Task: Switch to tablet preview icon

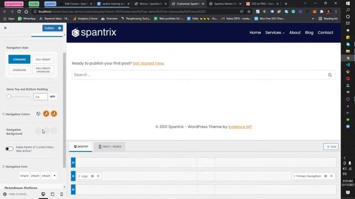Action: [53, 194]
